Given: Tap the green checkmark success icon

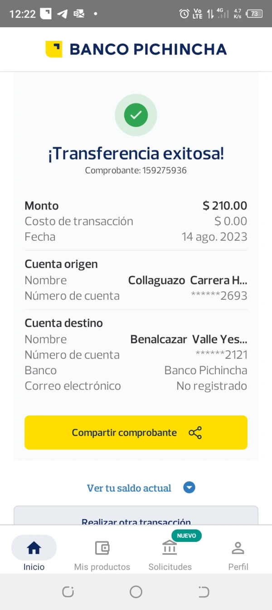Looking at the screenshot, I should (x=136, y=115).
